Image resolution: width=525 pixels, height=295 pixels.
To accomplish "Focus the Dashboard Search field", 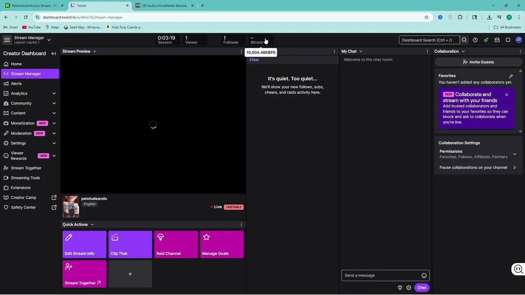I will click(429, 40).
